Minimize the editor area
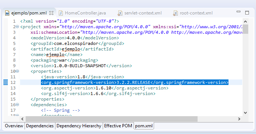Image resolution: width=256 pixels, height=134 pixels. coord(239,12)
